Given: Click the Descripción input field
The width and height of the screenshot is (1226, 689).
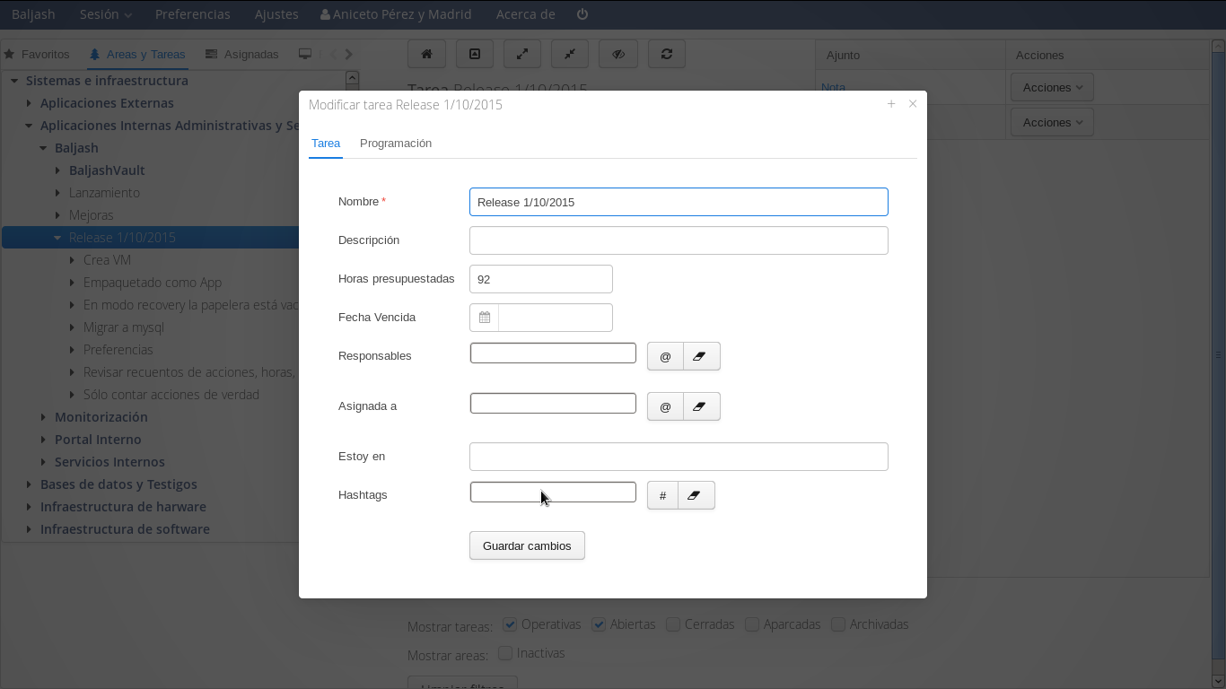Looking at the screenshot, I should pyautogui.click(x=678, y=240).
